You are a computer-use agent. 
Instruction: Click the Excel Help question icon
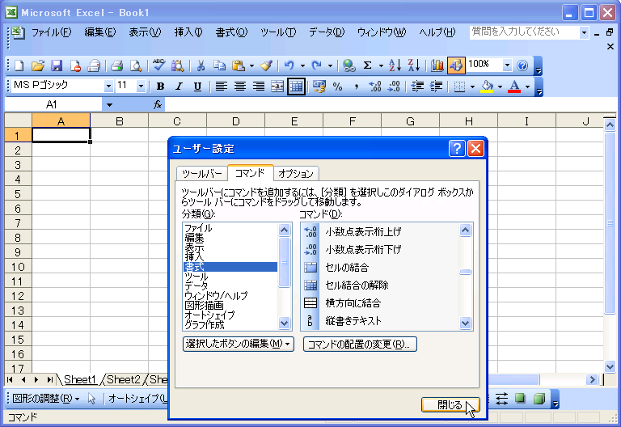(523, 66)
